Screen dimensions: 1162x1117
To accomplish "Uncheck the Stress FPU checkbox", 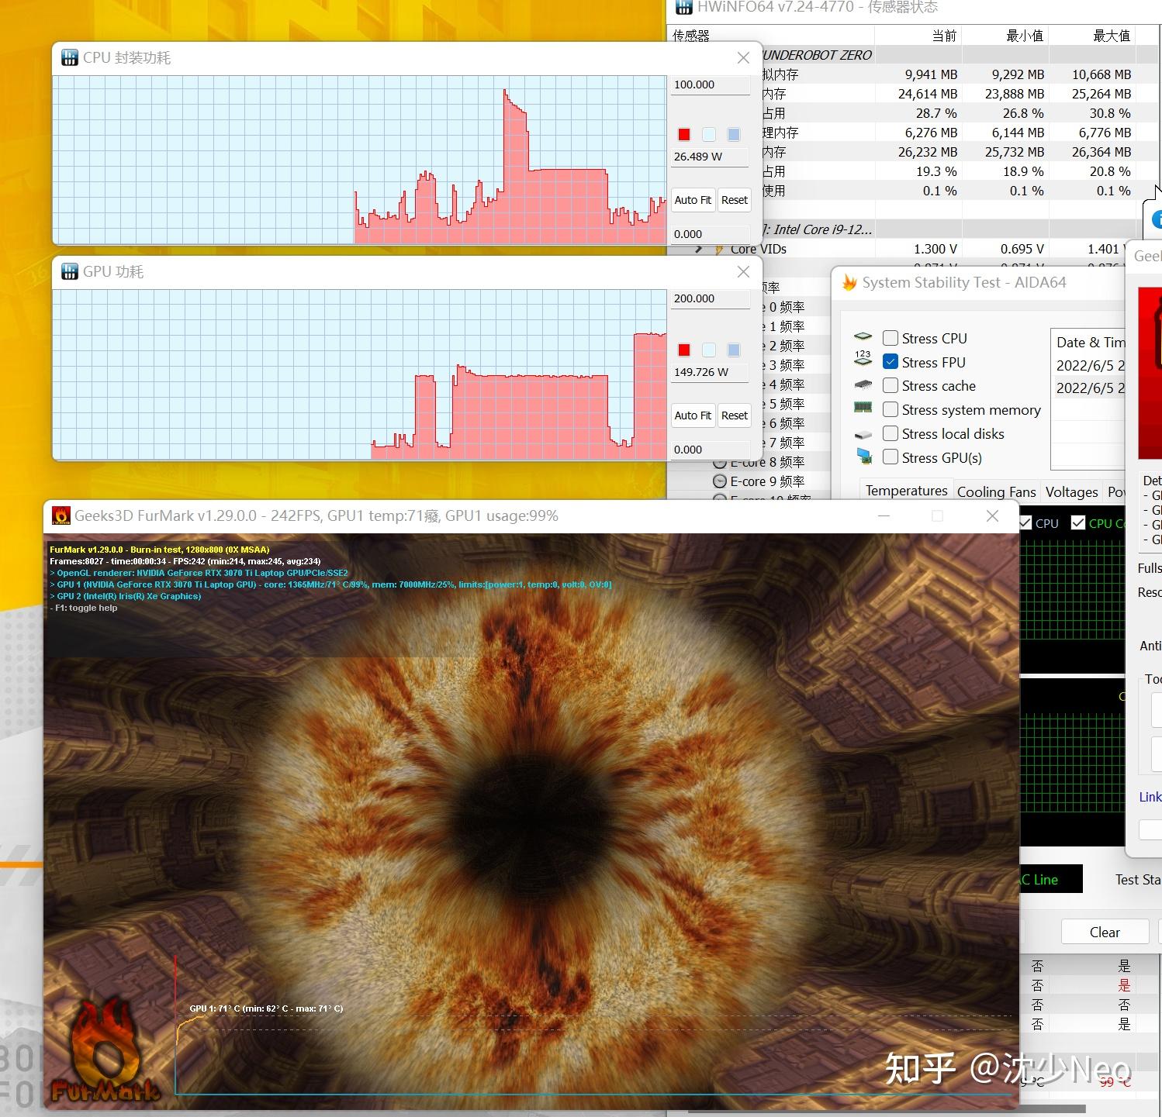I will click(x=891, y=361).
